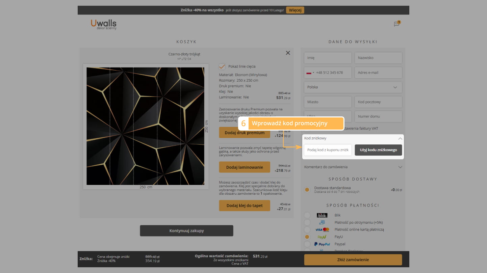Click the PayU logo
Screen dimensions: 487x273
point(322,237)
